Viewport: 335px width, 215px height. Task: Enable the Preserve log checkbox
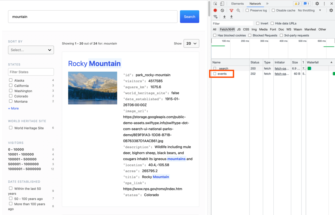coord(247,10)
